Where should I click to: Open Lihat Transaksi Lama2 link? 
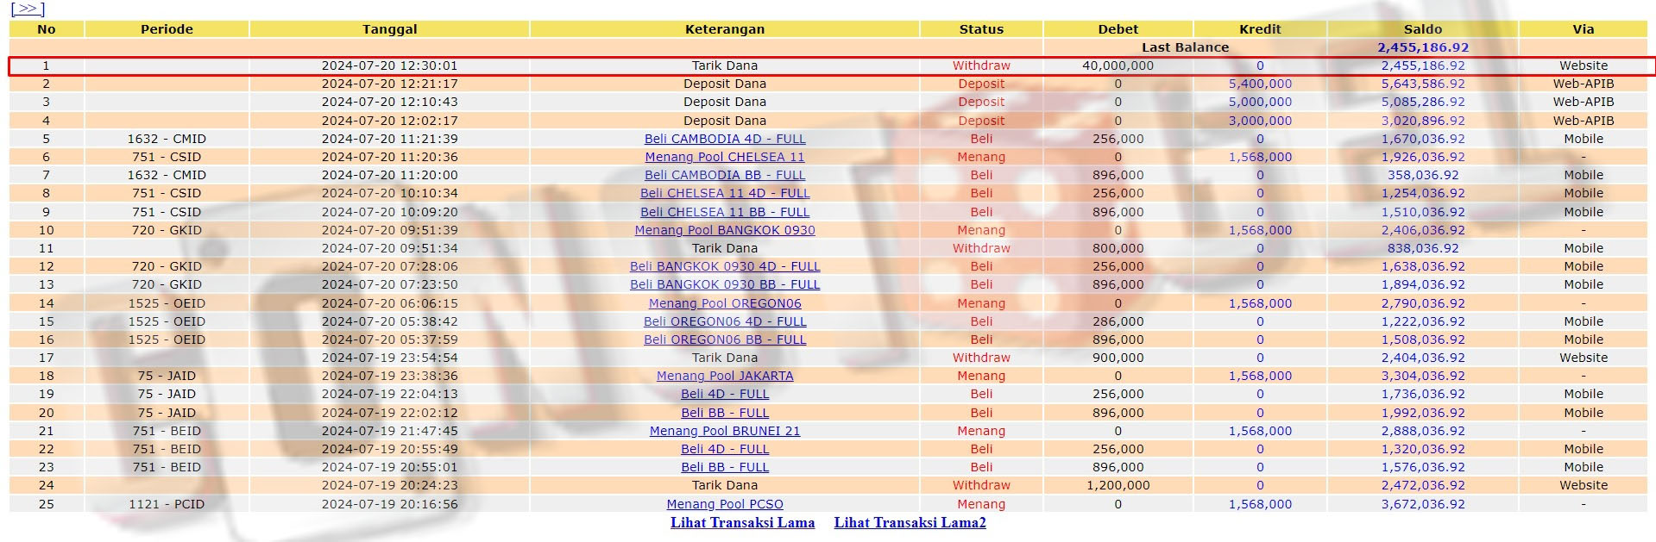click(x=910, y=523)
